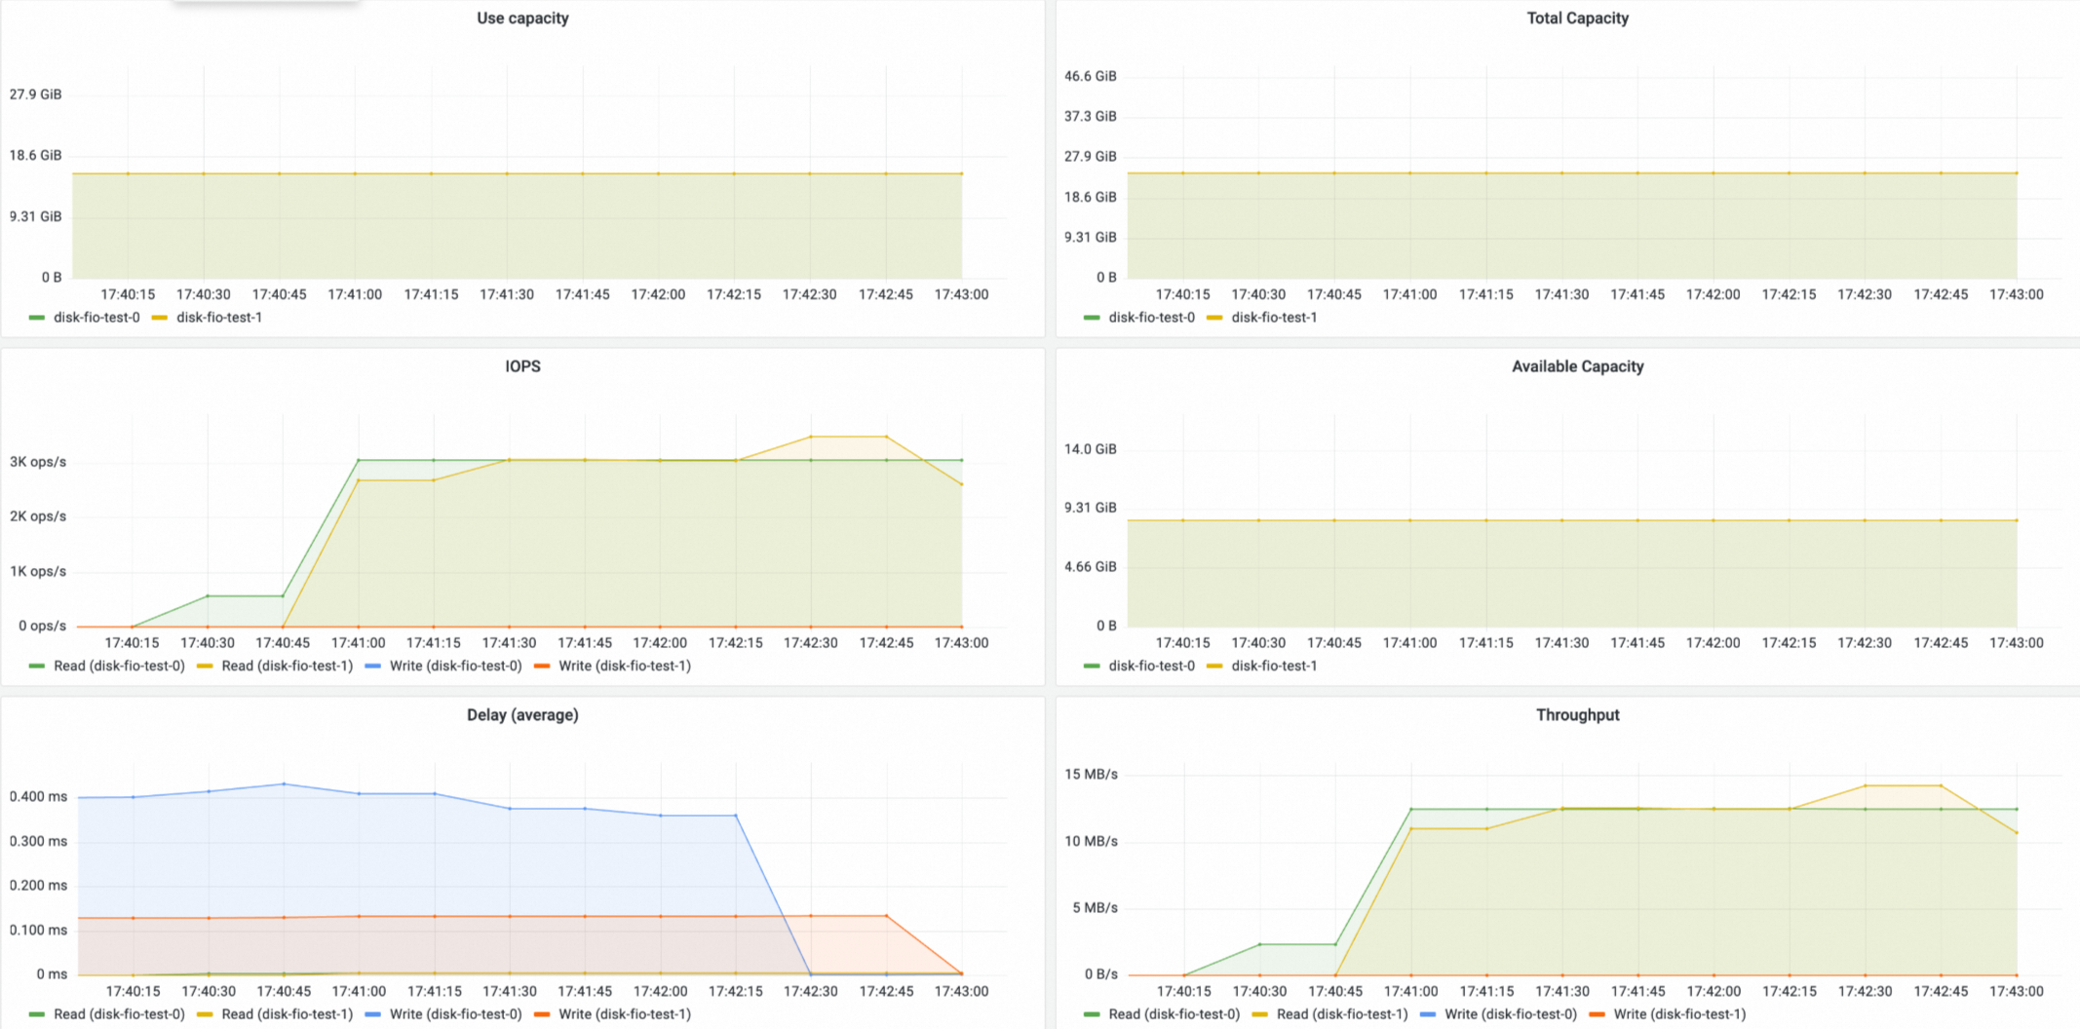The image size is (2080, 1029).
Task: Toggle Read (disk-fio-test-0) in Throughput legend
Action: click(1175, 1014)
